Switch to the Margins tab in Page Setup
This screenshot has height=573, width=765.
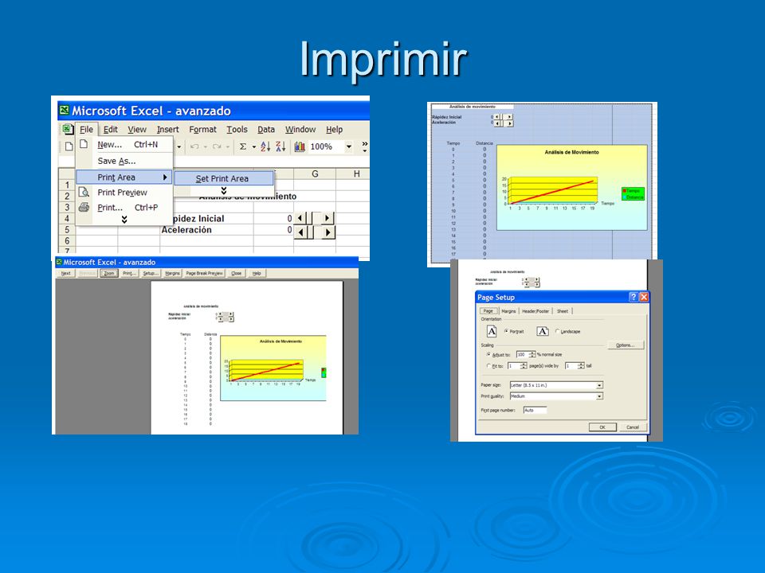[508, 311]
